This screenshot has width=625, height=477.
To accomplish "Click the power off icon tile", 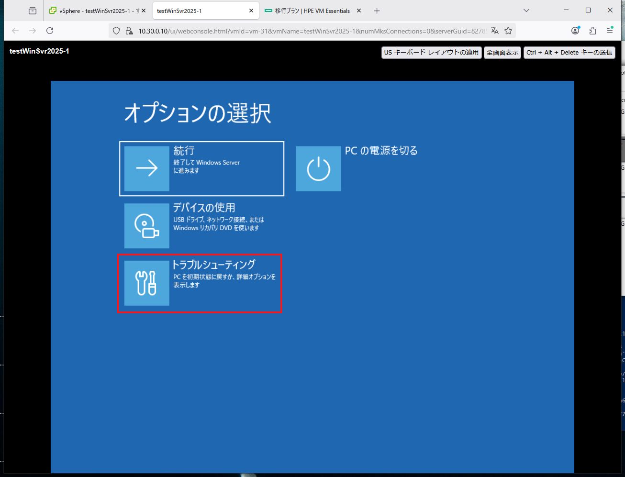I will click(318, 169).
